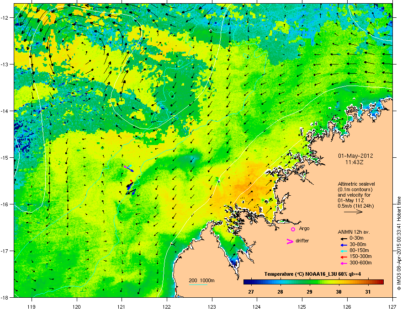Click latitude tick label -12

coord(5,17)
